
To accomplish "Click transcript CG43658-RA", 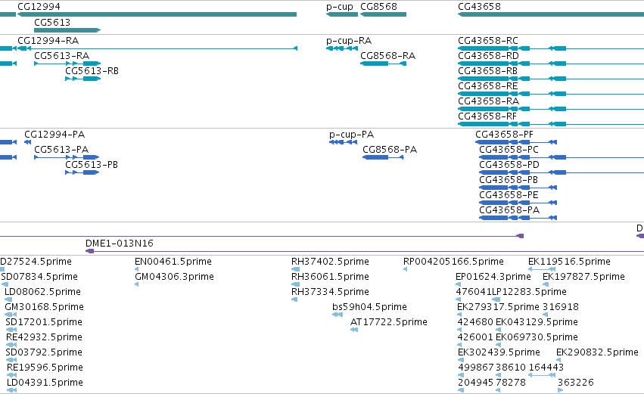I will [488, 101].
